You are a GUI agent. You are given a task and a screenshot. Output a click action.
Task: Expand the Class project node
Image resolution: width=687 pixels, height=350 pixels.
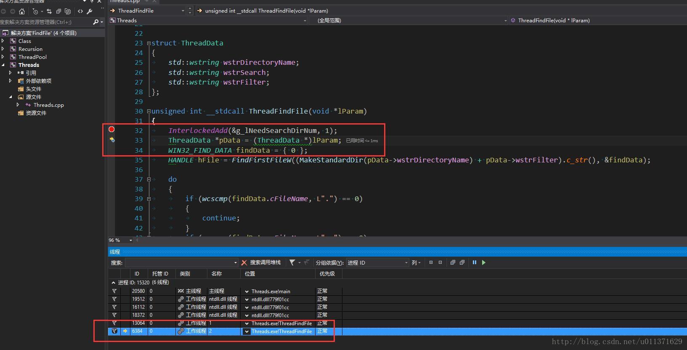pyautogui.click(x=3, y=41)
